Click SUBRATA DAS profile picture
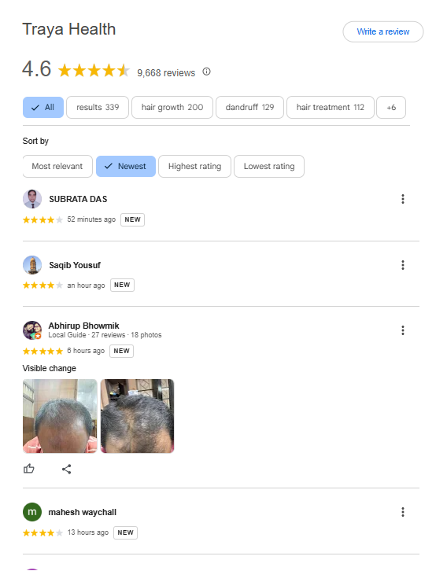 [x=32, y=199]
